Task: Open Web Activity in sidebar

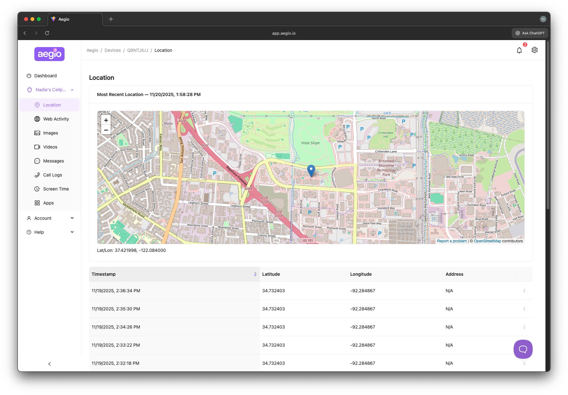Action: (x=56, y=119)
